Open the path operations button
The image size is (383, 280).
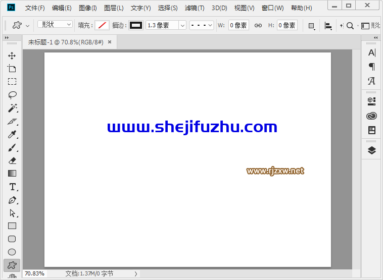pyautogui.click(x=311, y=26)
